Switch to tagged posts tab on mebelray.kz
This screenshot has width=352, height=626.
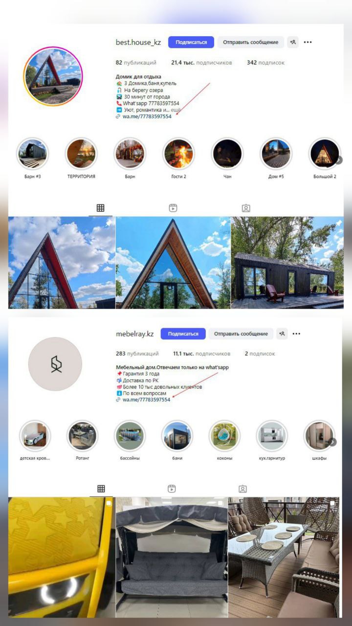click(242, 489)
